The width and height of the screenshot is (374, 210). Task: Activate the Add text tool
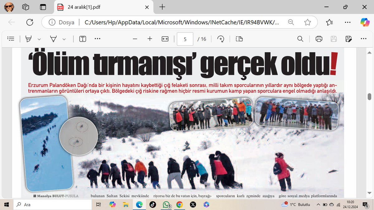pyautogui.click(x=82, y=39)
